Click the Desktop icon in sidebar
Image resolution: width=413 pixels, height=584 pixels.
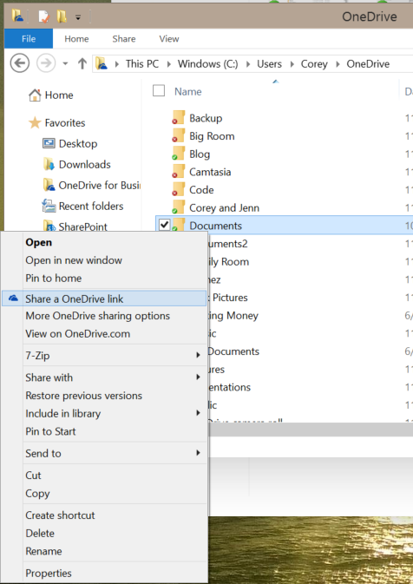(x=49, y=143)
